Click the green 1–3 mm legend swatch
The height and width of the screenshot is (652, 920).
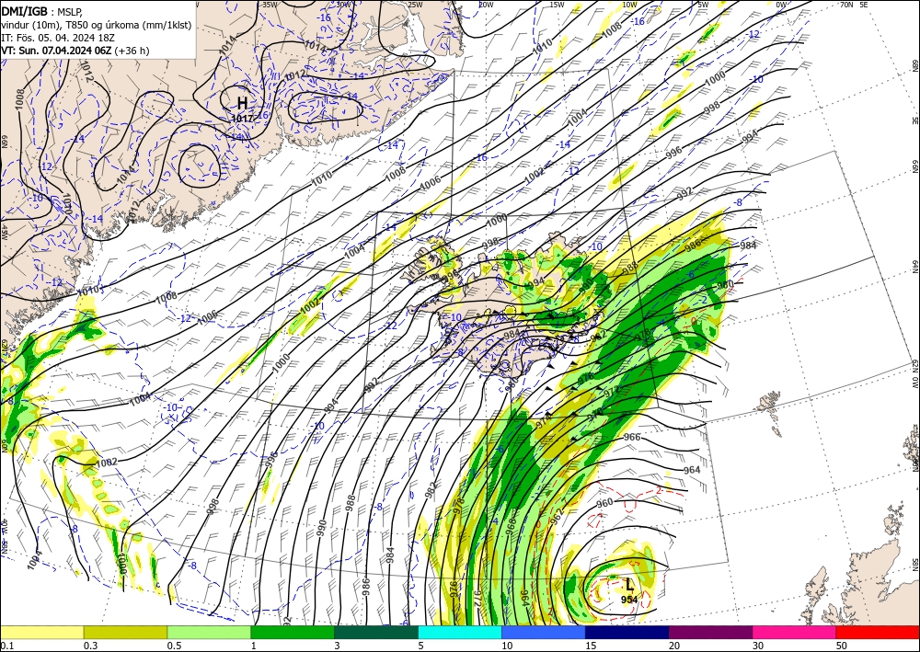click(x=293, y=632)
